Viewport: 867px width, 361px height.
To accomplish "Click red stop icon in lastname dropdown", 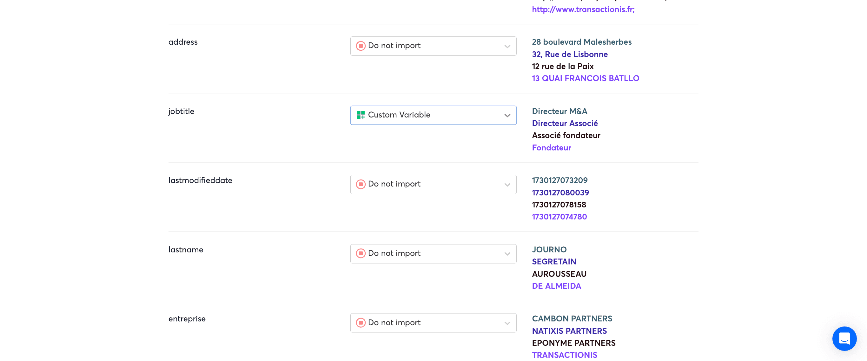I will 361,253.
